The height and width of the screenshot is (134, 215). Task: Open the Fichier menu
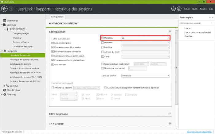[x=187, y=9]
